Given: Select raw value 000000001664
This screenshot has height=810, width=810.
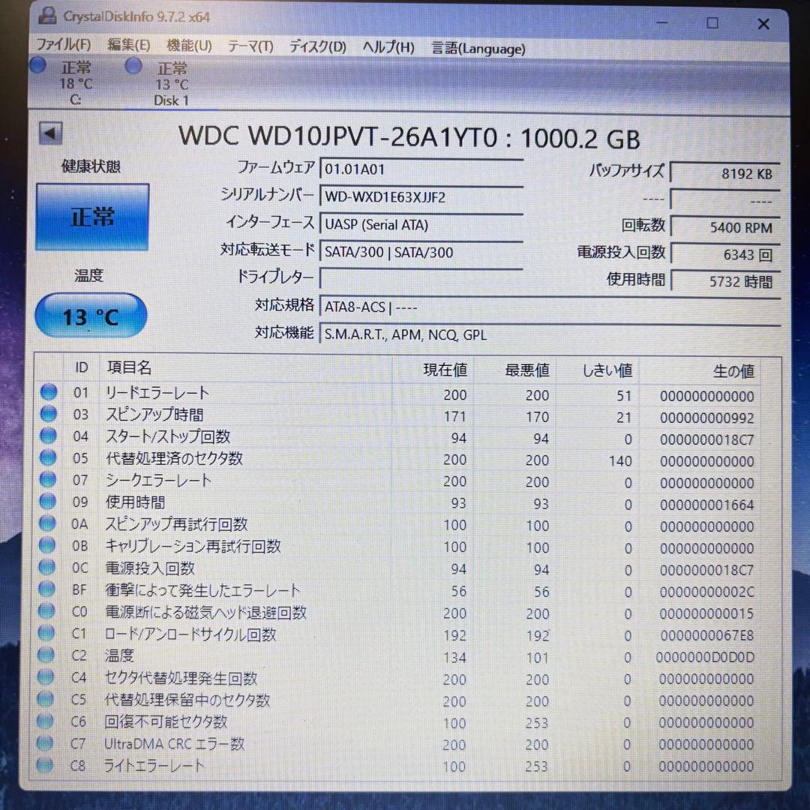Looking at the screenshot, I should (x=706, y=505).
